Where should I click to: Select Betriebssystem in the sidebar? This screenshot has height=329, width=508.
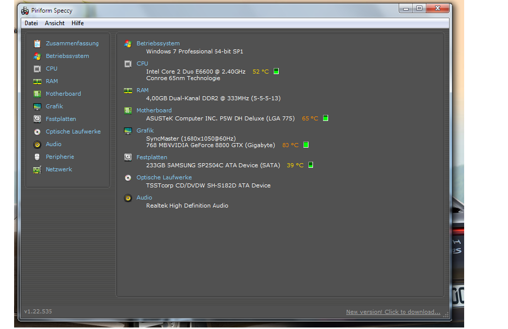pyautogui.click(x=68, y=56)
